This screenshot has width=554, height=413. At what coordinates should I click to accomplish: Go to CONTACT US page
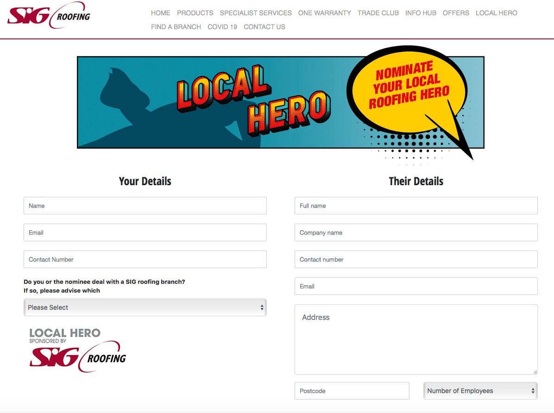264,27
